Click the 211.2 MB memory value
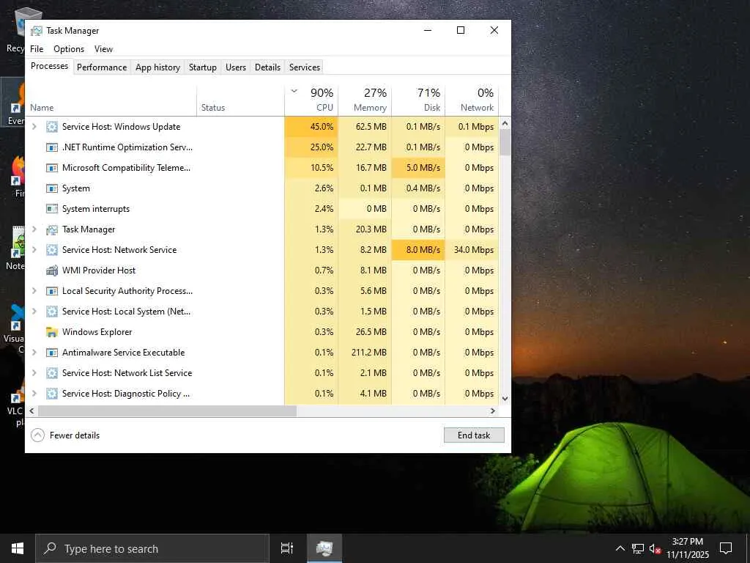Viewport: 750px width, 563px height. coord(369,353)
